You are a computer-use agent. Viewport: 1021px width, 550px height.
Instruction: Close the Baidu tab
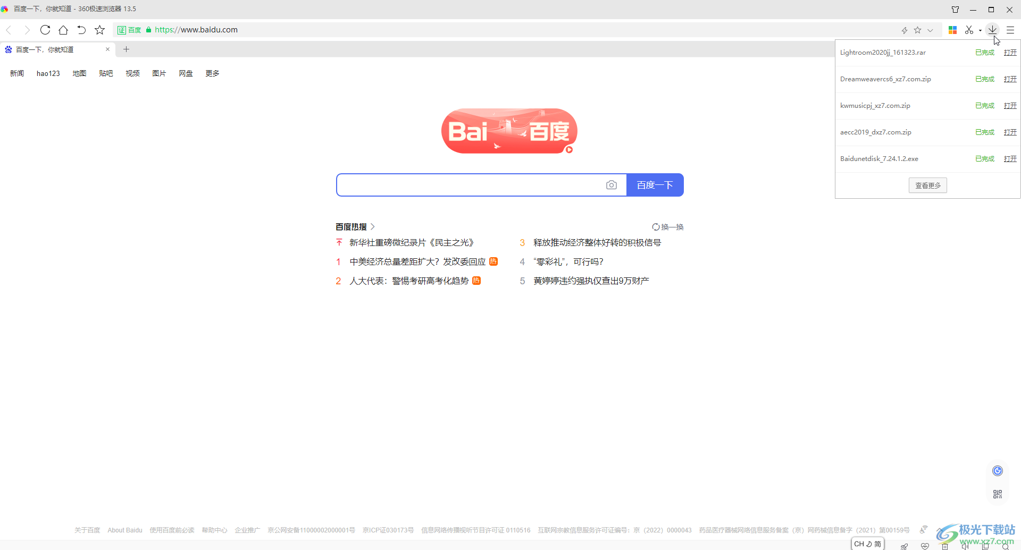[x=107, y=49]
